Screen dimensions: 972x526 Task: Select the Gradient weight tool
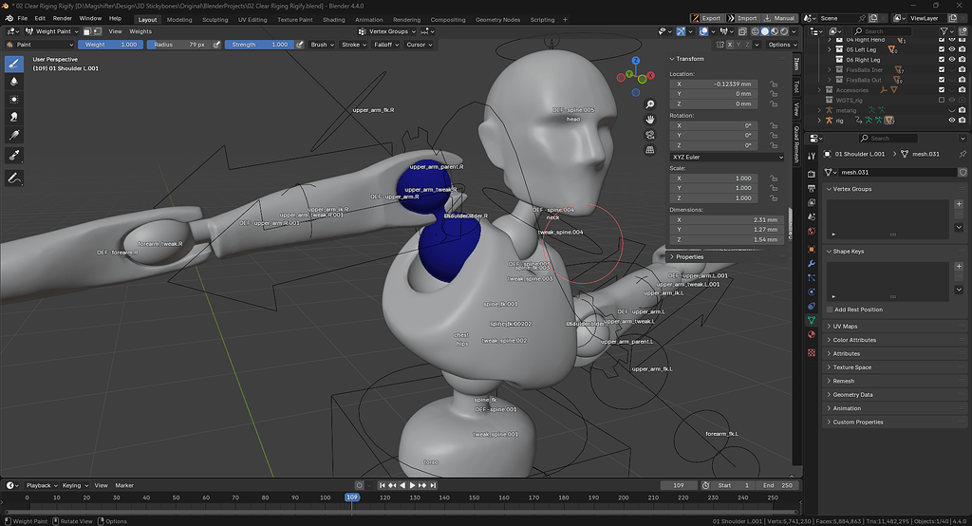pyautogui.click(x=13, y=135)
